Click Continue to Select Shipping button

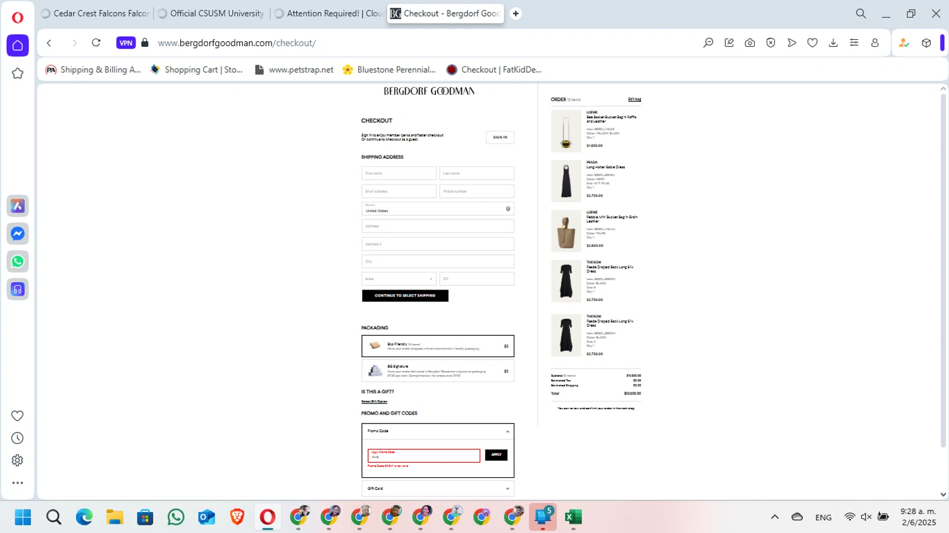click(405, 296)
